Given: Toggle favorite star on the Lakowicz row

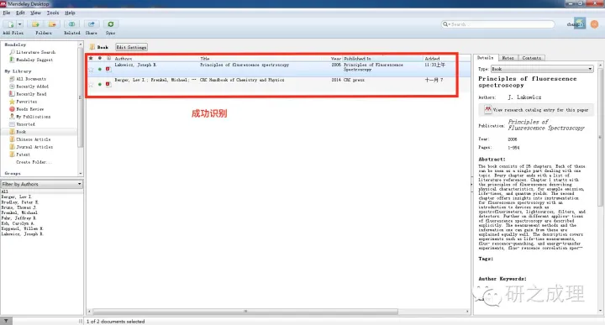Looking at the screenshot, I should (x=91, y=70).
